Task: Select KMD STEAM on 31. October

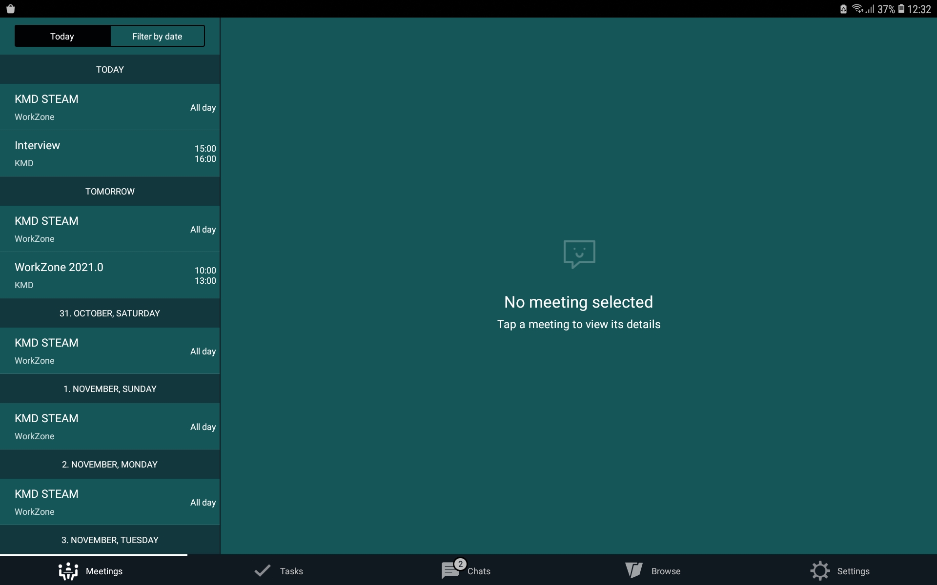Action: 110,351
